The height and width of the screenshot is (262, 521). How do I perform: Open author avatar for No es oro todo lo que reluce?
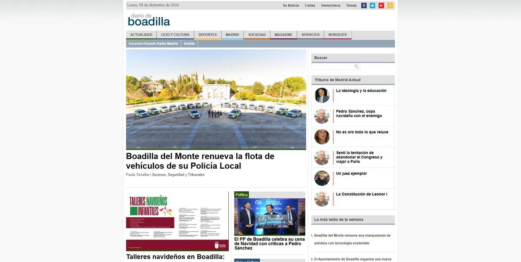click(322, 137)
